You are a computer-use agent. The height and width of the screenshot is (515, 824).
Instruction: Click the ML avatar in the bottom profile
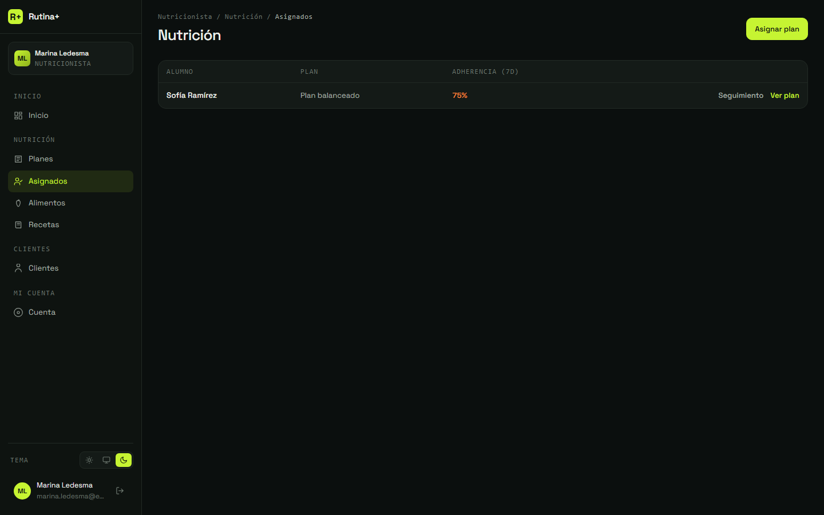click(22, 491)
